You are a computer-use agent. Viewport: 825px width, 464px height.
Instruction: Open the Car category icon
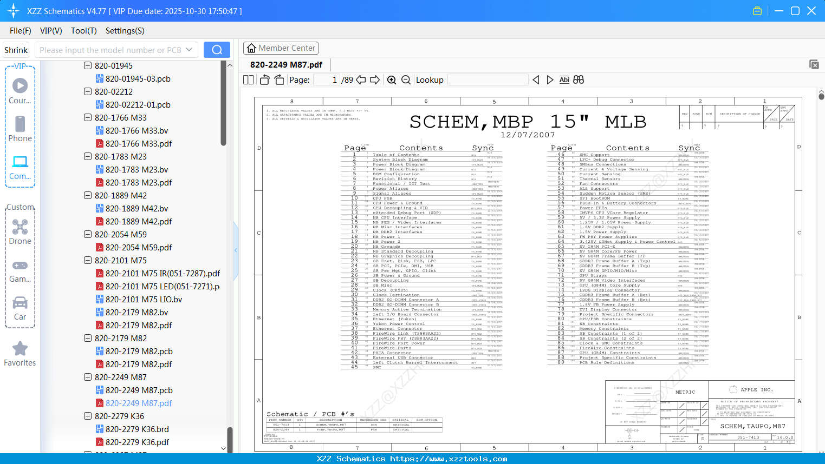pos(20,308)
